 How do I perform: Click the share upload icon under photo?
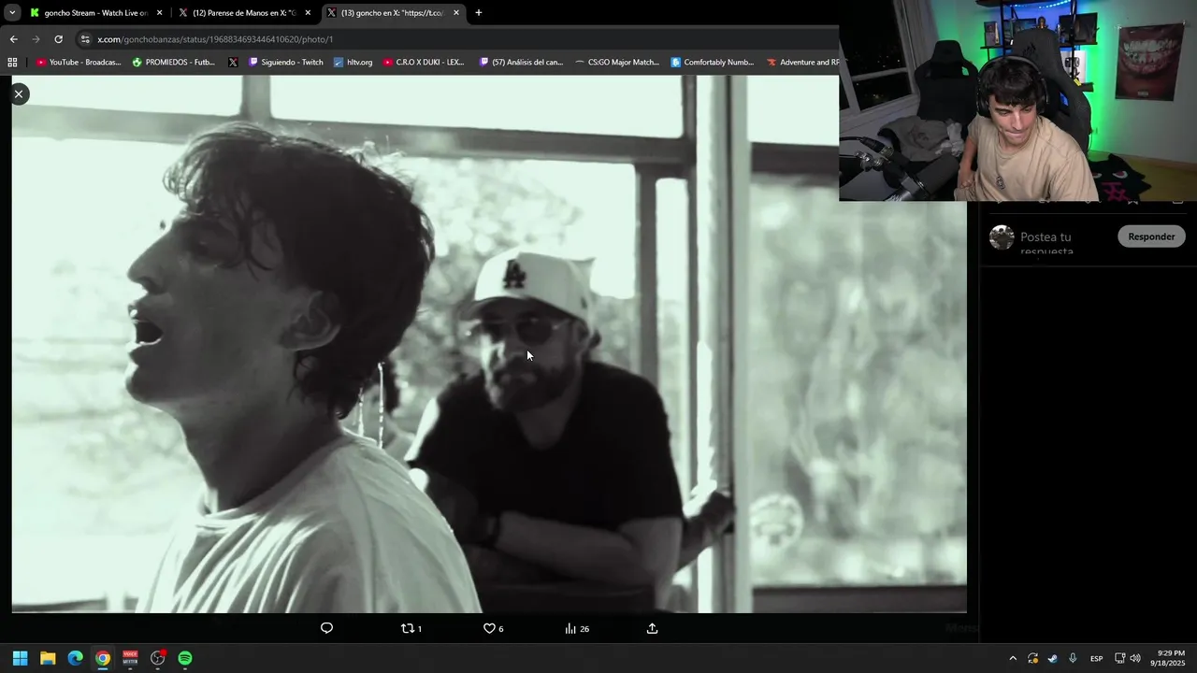(x=652, y=628)
